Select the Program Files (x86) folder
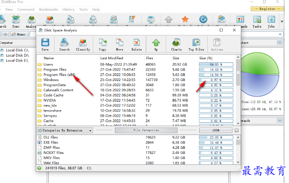Image resolution: width=289 pixels, height=183 pixels. 136,75
